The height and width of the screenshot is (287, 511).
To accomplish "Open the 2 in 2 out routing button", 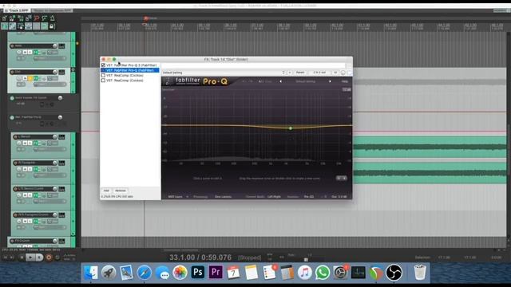I will [x=319, y=73].
